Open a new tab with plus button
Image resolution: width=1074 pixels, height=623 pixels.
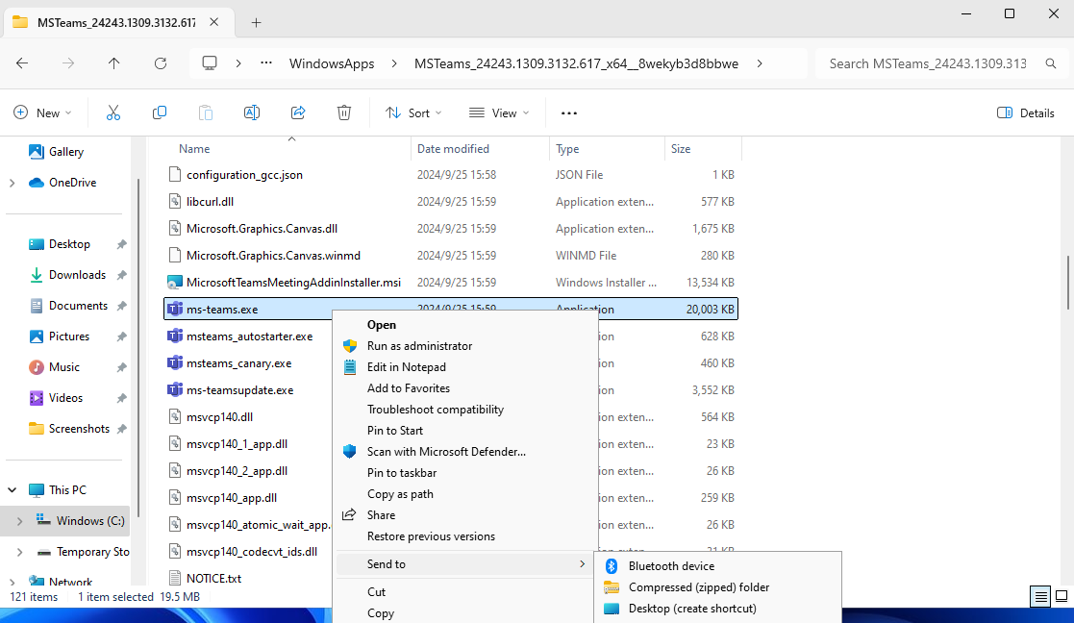point(256,22)
